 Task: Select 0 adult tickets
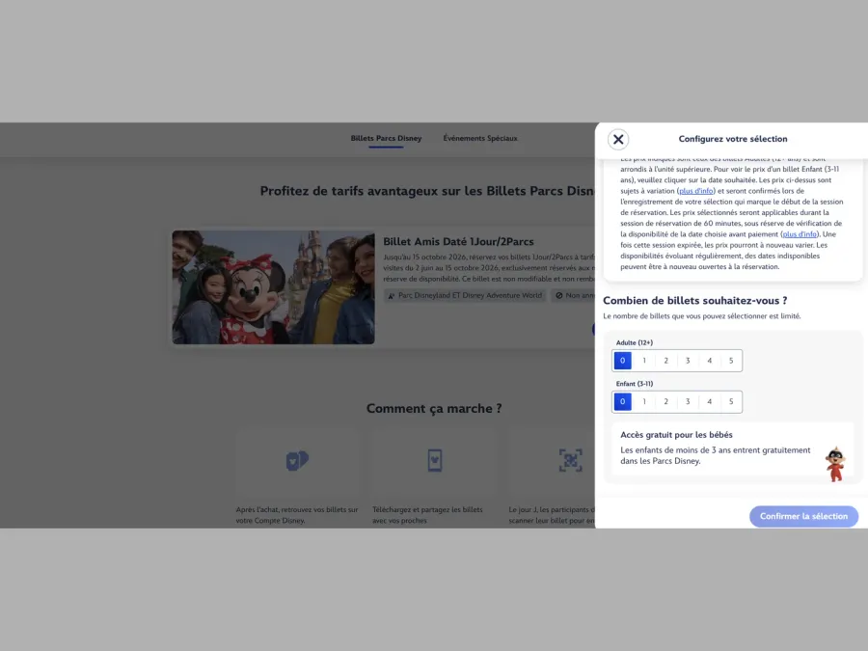(622, 361)
